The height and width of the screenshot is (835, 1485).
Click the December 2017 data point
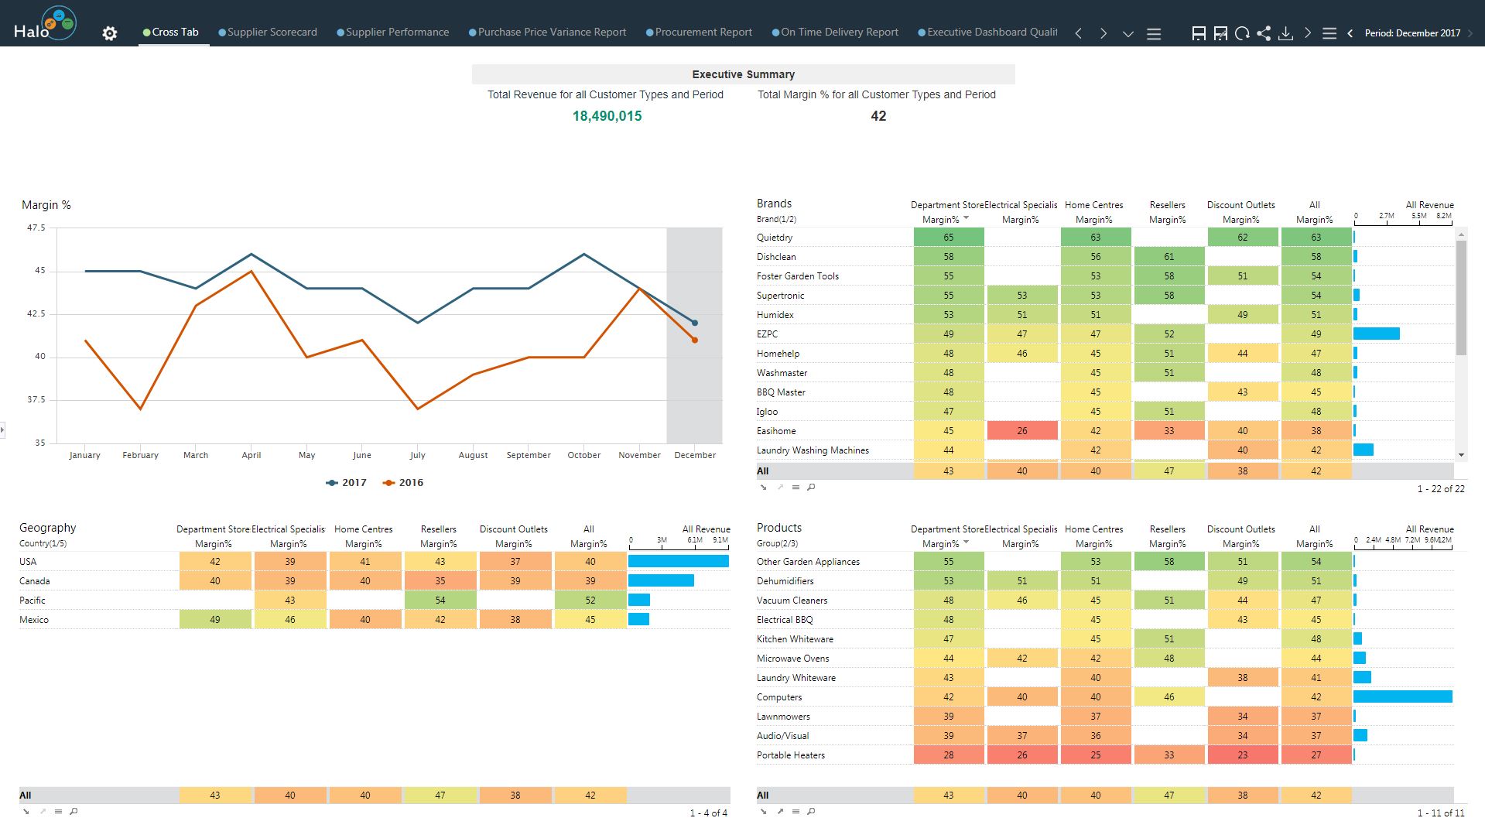tap(695, 323)
